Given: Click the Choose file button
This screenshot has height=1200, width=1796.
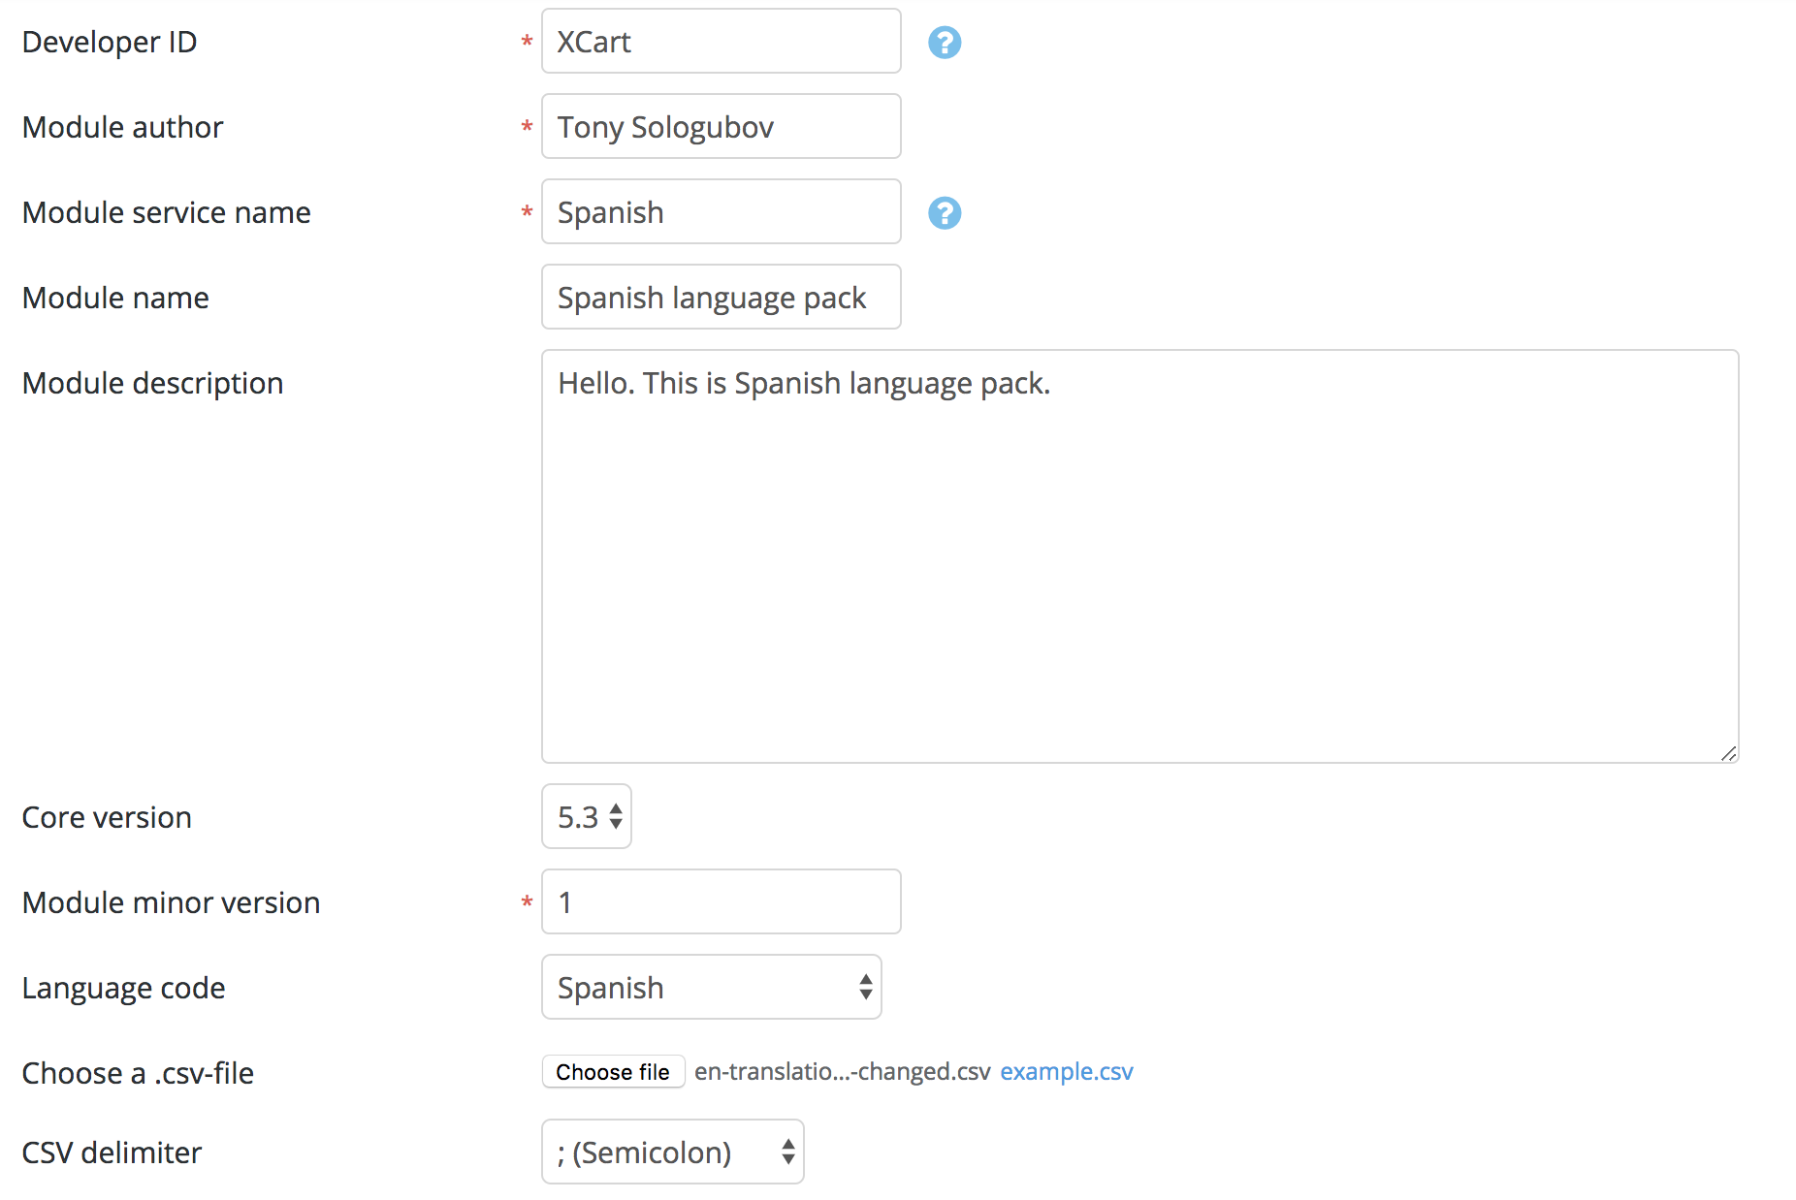Looking at the screenshot, I should (x=612, y=1071).
